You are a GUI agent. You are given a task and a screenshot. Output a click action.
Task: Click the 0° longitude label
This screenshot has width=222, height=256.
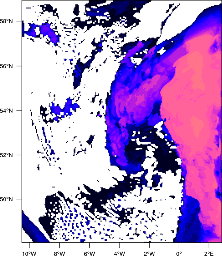point(179,254)
